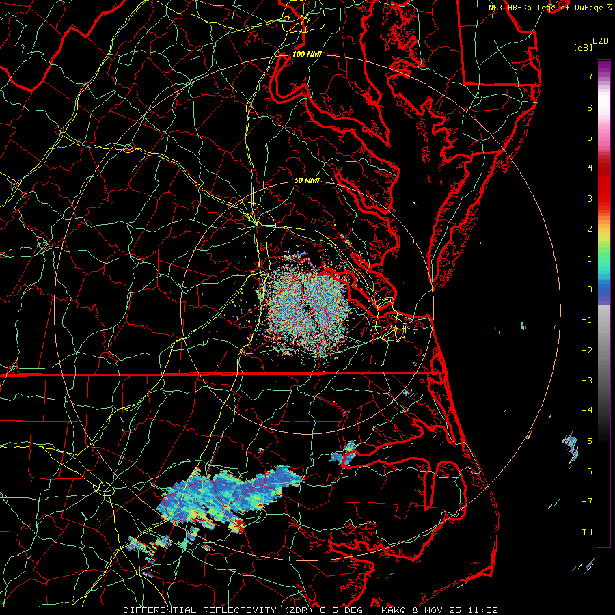Click the 4 value on color scale
Viewport: 615px width, 615px height.
point(590,168)
